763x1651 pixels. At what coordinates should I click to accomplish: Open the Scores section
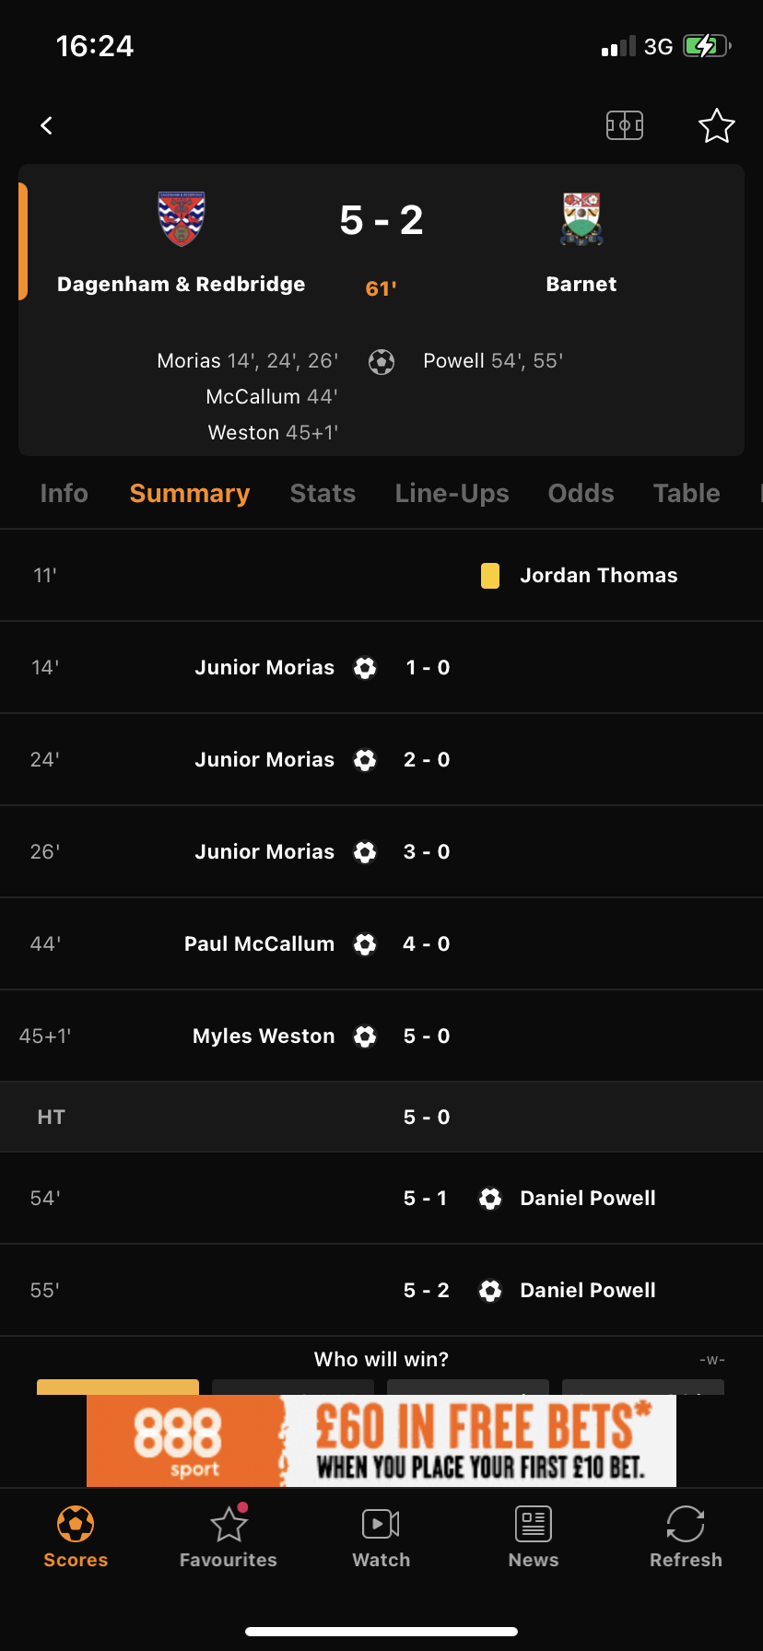click(76, 1536)
